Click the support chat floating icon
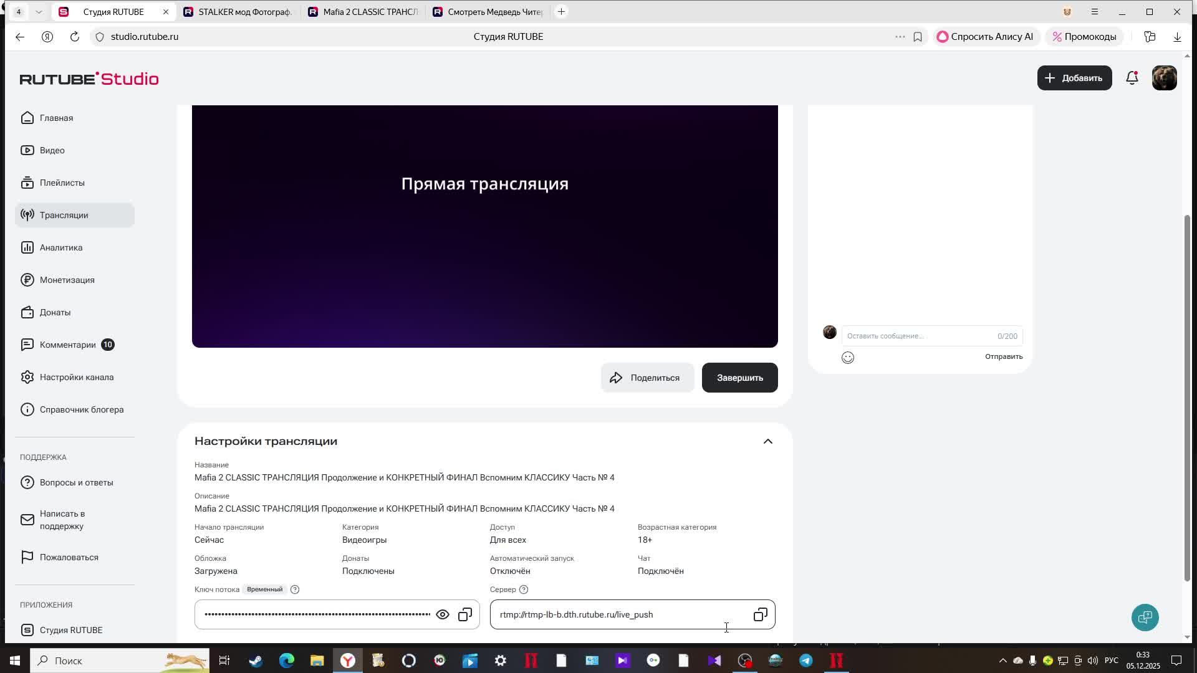Screen dimensions: 1197x673 [1145, 618]
